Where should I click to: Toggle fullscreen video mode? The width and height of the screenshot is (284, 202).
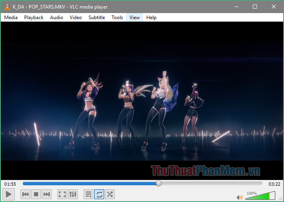62,194
